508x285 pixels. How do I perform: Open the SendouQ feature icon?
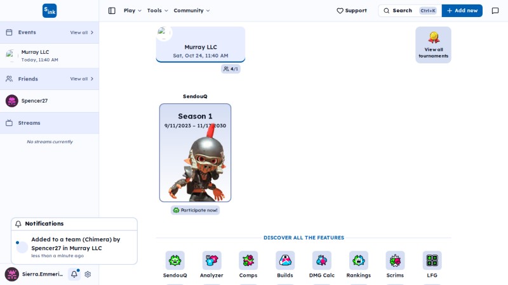click(x=175, y=260)
